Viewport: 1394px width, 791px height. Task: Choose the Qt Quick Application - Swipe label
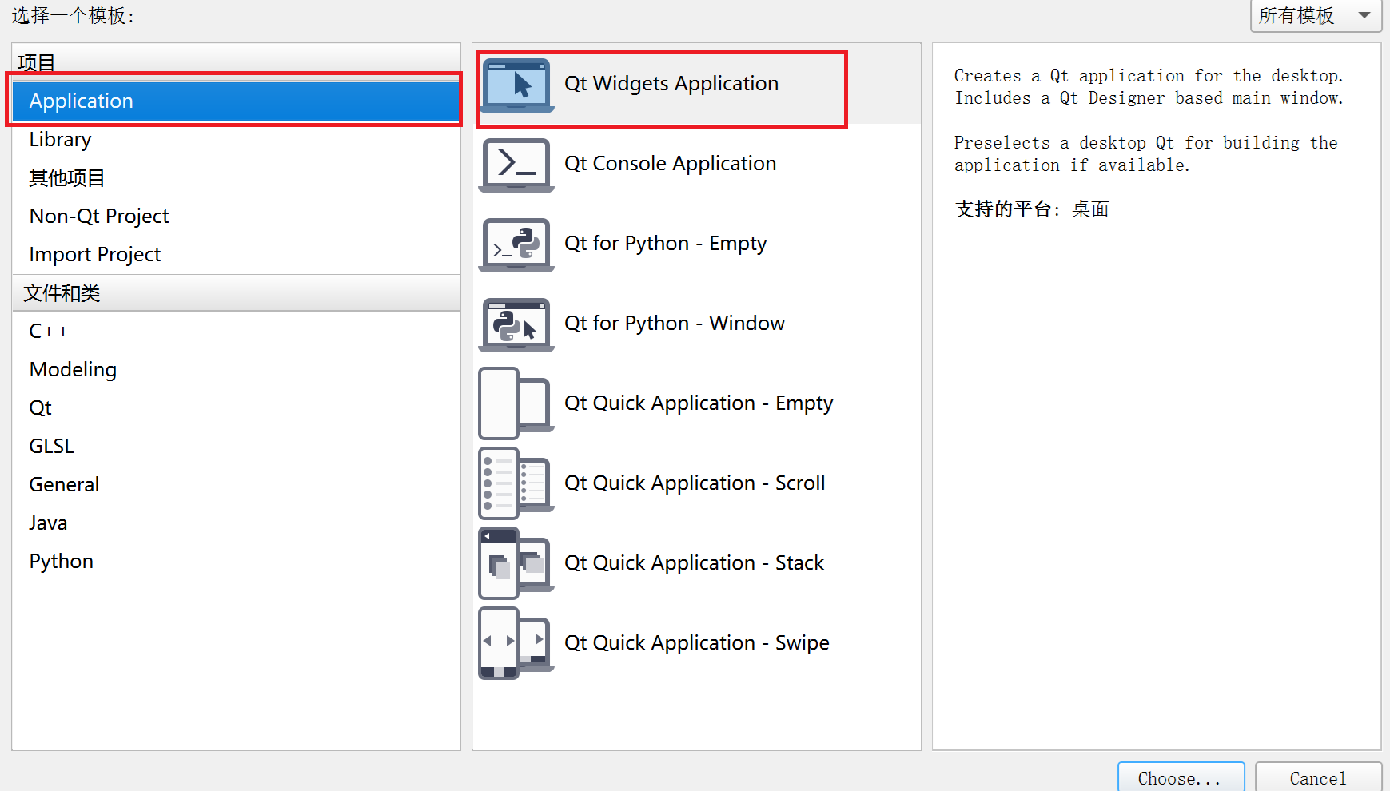coord(697,643)
